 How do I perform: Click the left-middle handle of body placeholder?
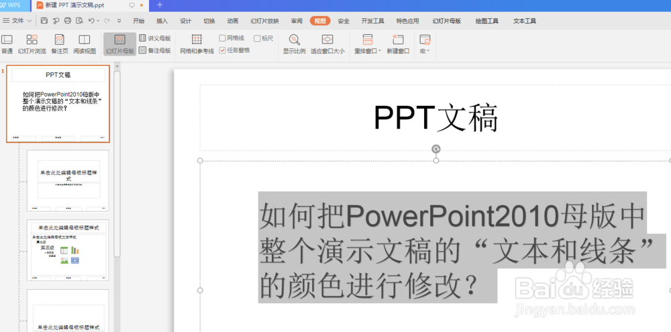coord(200,290)
